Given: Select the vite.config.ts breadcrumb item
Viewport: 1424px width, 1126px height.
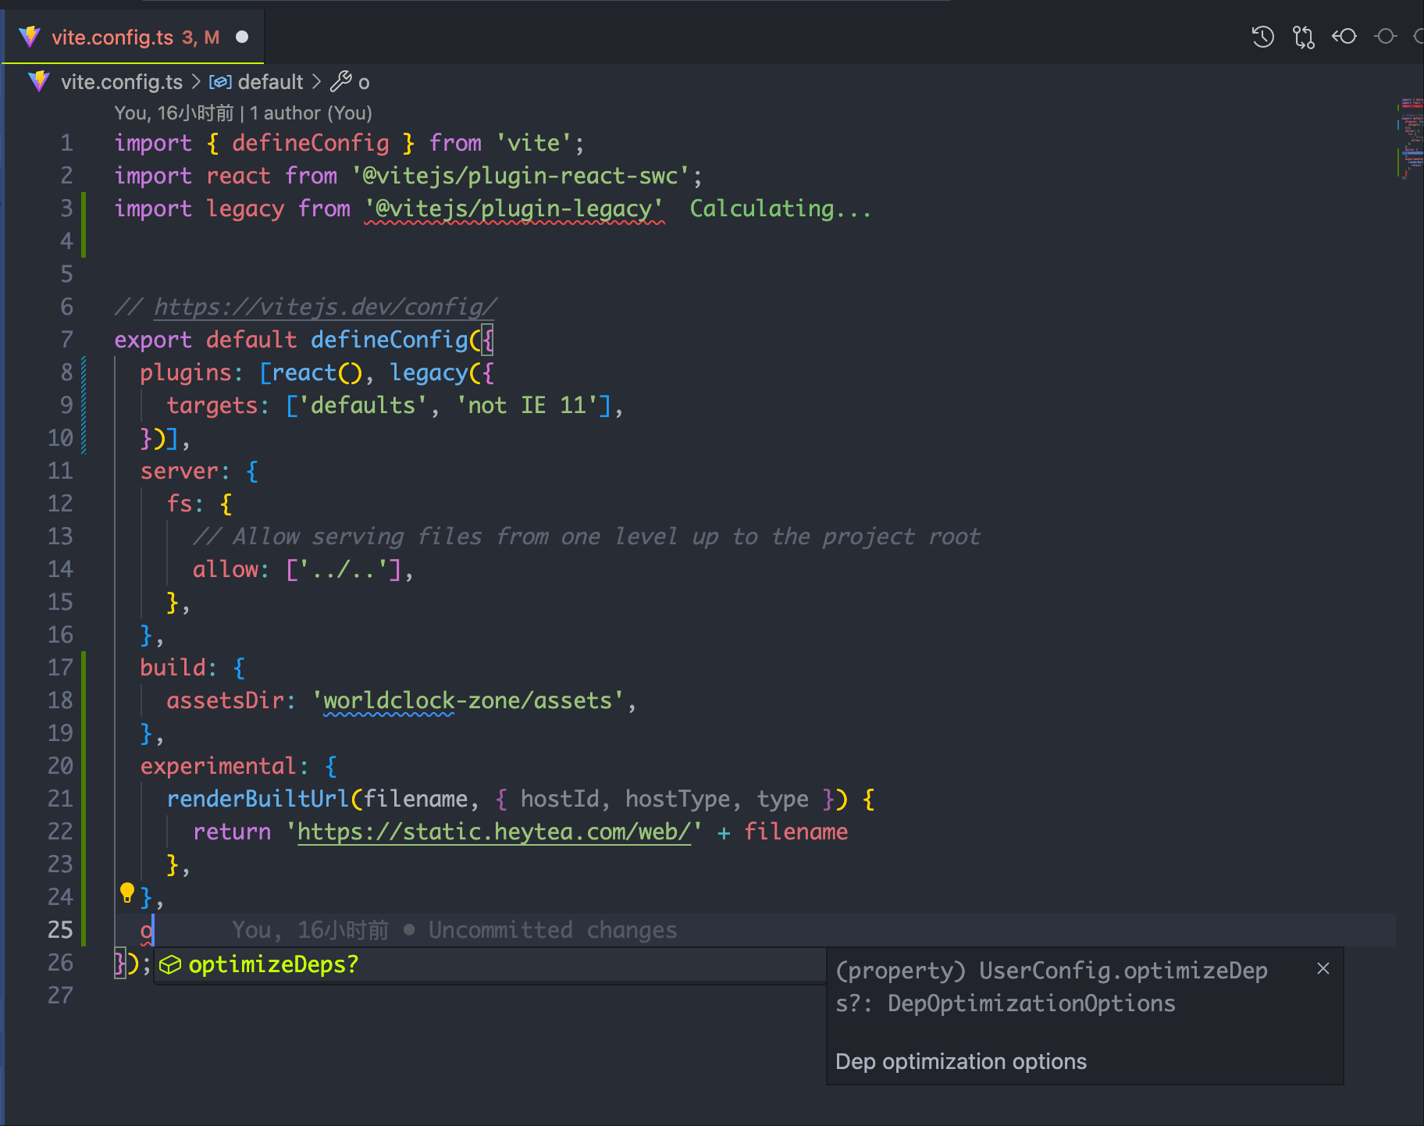Looking at the screenshot, I should coord(122,82).
